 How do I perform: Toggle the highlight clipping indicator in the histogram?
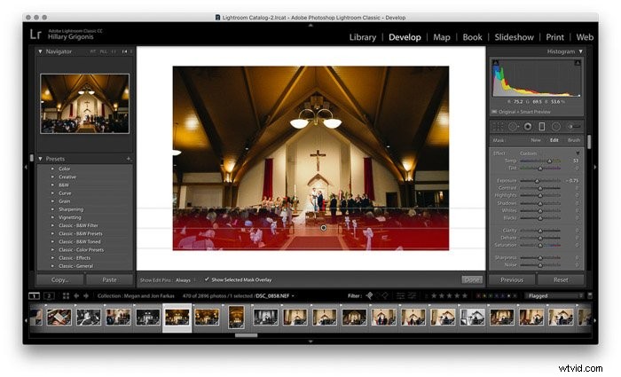pos(578,63)
